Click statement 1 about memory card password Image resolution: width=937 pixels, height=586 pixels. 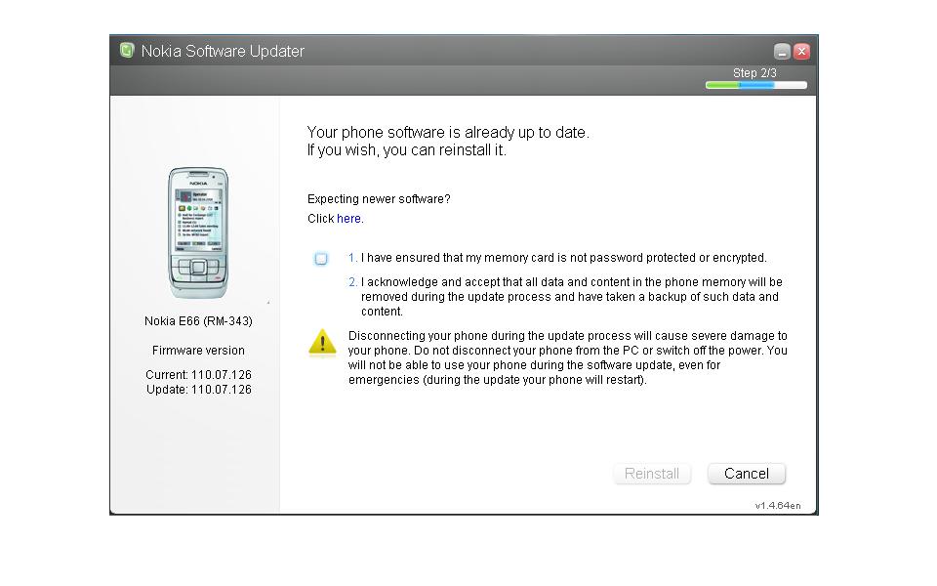[557, 258]
